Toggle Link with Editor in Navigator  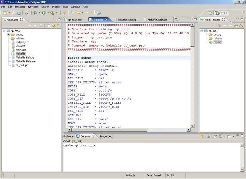tap(54, 26)
